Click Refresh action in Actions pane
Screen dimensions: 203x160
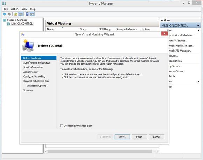172,76
